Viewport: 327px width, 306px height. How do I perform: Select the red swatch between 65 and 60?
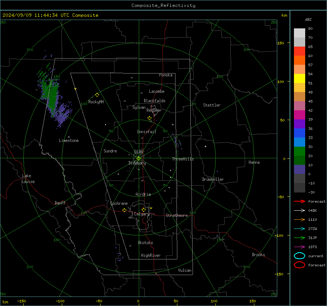click(x=299, y=51)
